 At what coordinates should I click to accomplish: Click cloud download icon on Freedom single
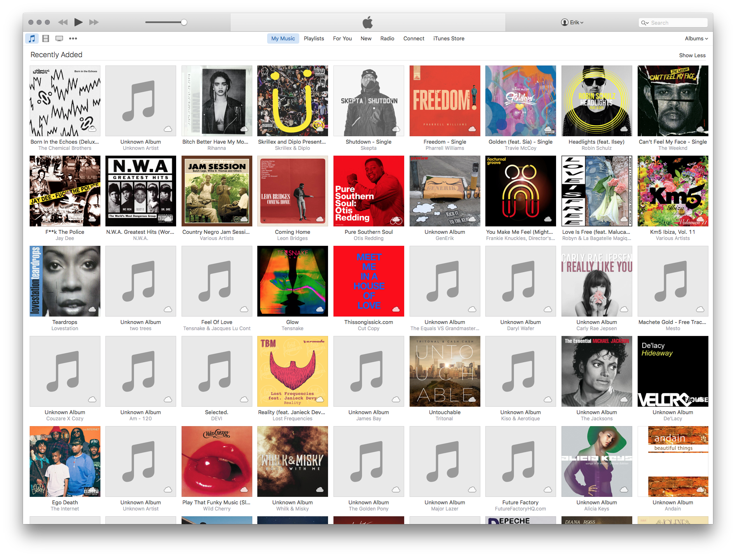pyautogui.click(x=472, y=129)
